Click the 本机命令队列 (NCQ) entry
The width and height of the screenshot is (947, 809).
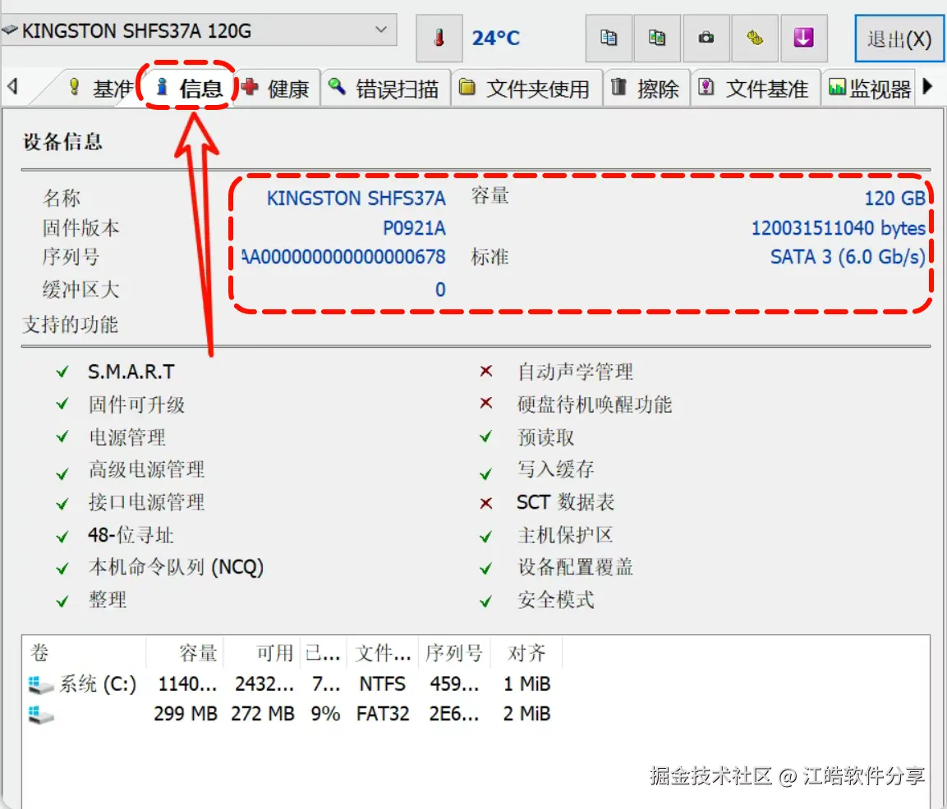point(176,567)
